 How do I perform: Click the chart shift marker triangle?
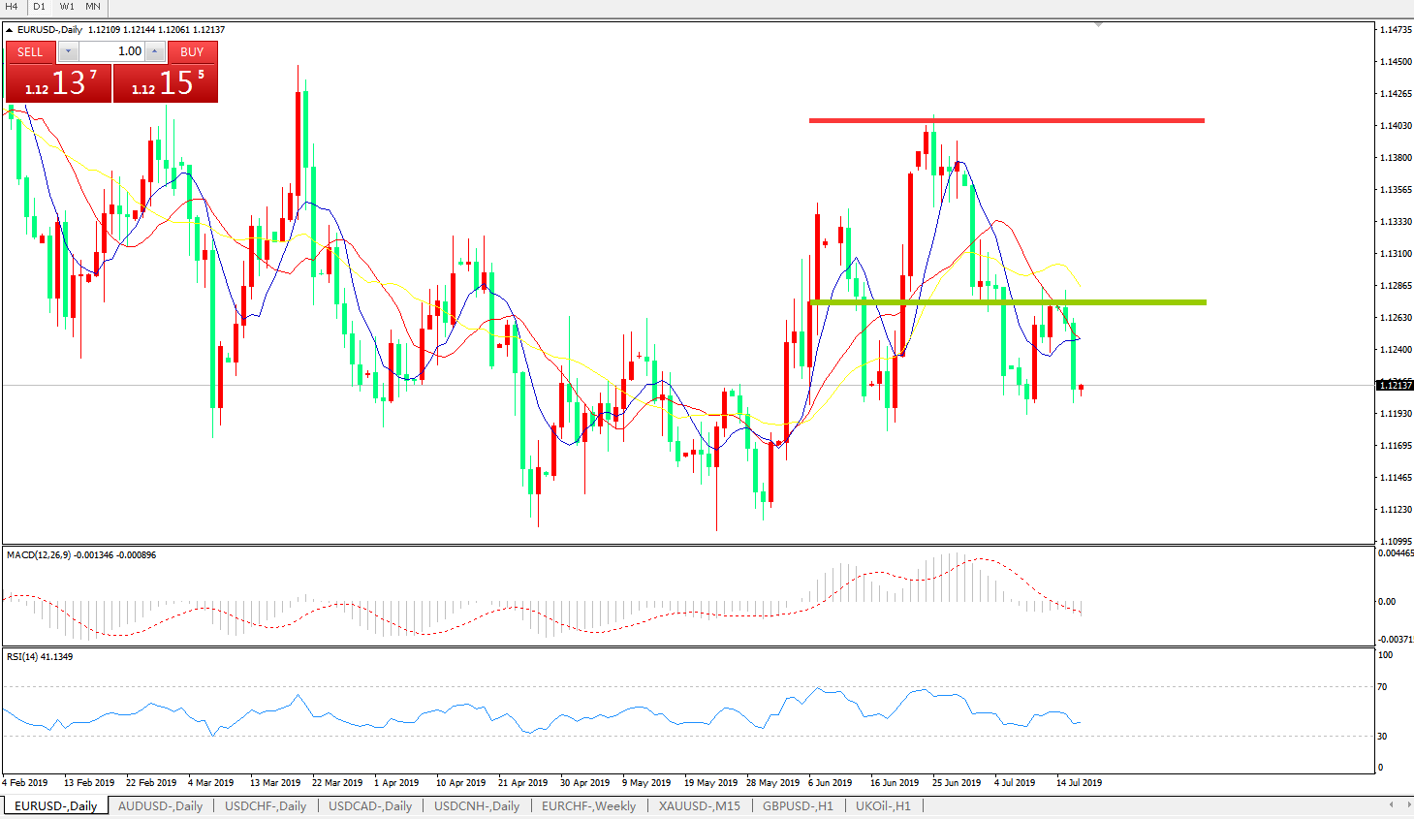(x=1098, y=24)
